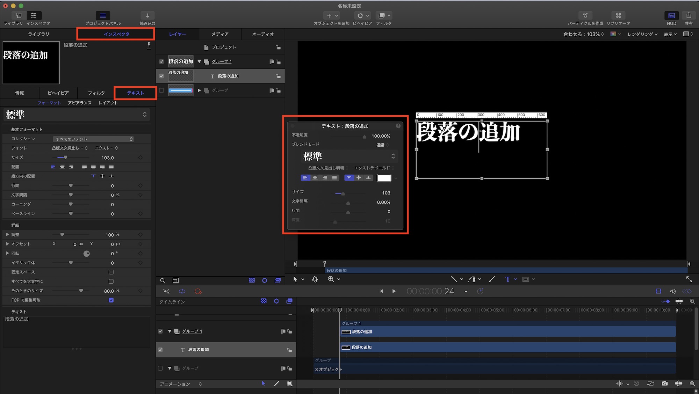
Task: Click the white color swatch in HUD
Action: tap(384, 178)
